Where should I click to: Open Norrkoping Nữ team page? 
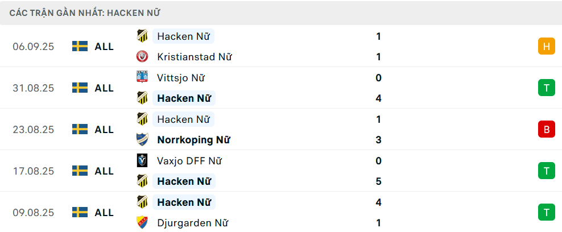coord(193,140)
